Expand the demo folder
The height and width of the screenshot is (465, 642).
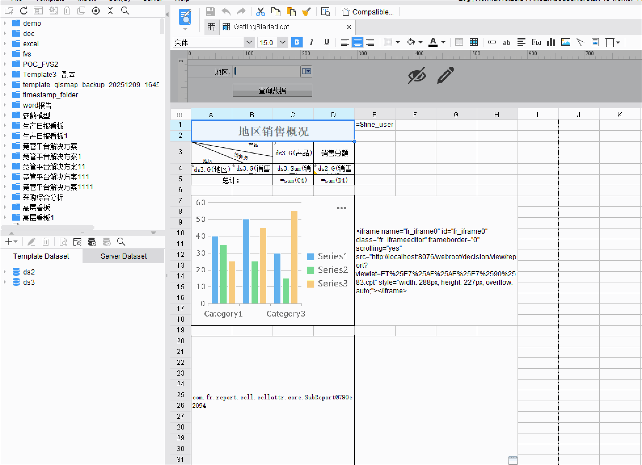(x=5, y=23)
